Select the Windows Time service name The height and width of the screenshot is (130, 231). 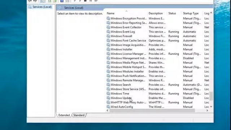120,94
